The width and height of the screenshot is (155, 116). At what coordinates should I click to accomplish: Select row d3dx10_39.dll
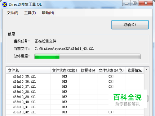click(75, 97)
